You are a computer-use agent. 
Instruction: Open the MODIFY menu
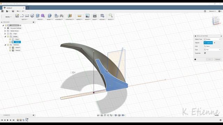click(x=49, y=19)
